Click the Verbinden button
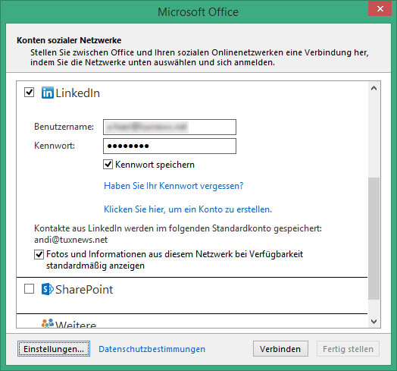The height and width of the screenshot is (371, 397). coord(280,349)
